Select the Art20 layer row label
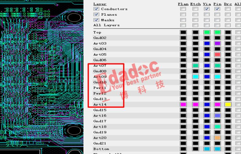Image resolution: width=241 pixels, height=154 pixels. (x=100, y=138)
